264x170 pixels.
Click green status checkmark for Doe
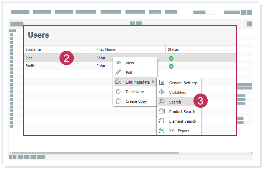(171, 58)
